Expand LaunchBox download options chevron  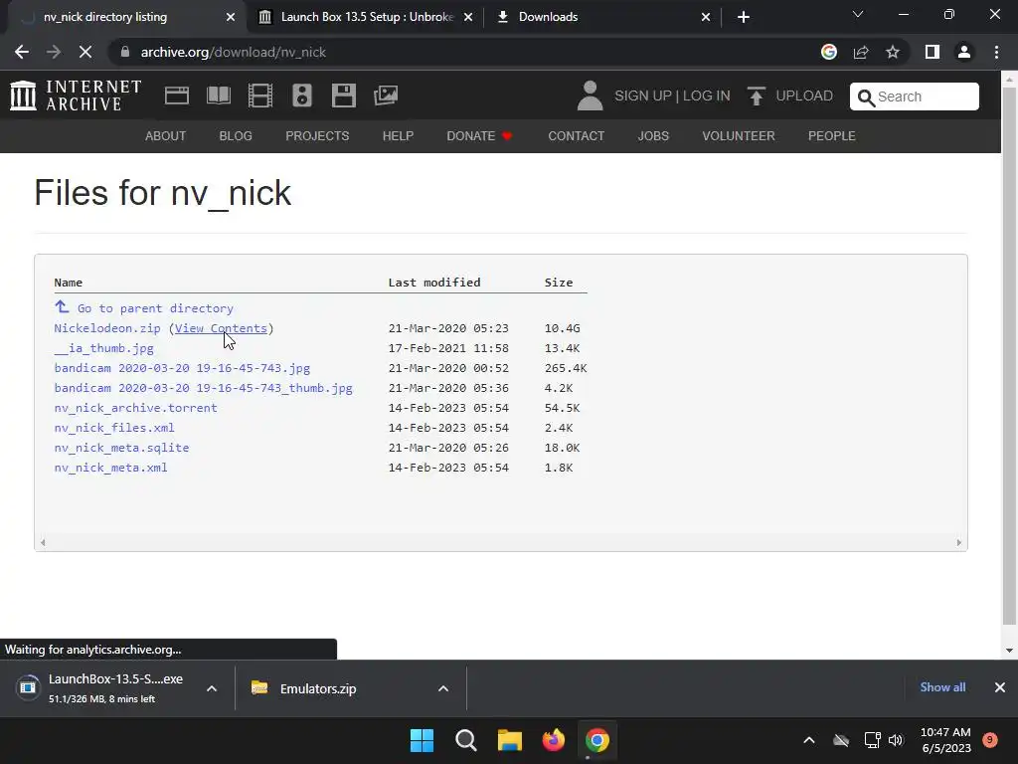(x=212, y=688)
